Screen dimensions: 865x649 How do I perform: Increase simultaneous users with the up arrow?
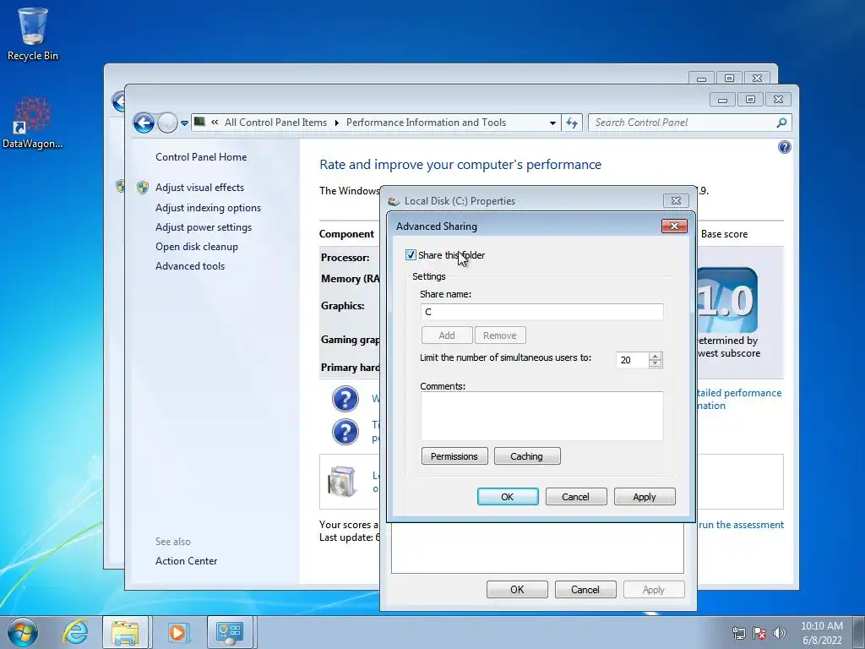pyautogui.click(x=655, y=356)
